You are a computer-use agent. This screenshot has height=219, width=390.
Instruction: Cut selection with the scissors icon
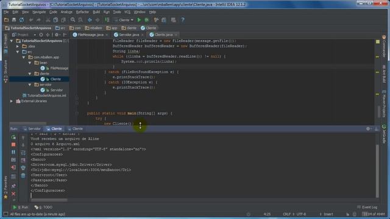[x=48, y=20]
